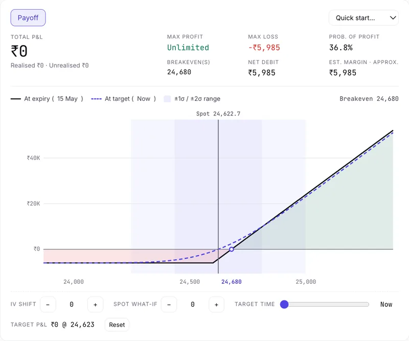Click the '₹20K' y-axis label
This screenshot has height=341, width=409.
(33, 203)
